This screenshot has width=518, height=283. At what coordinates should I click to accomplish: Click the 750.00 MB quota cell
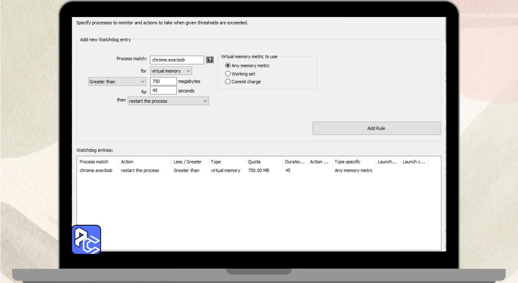click(259, 171)
